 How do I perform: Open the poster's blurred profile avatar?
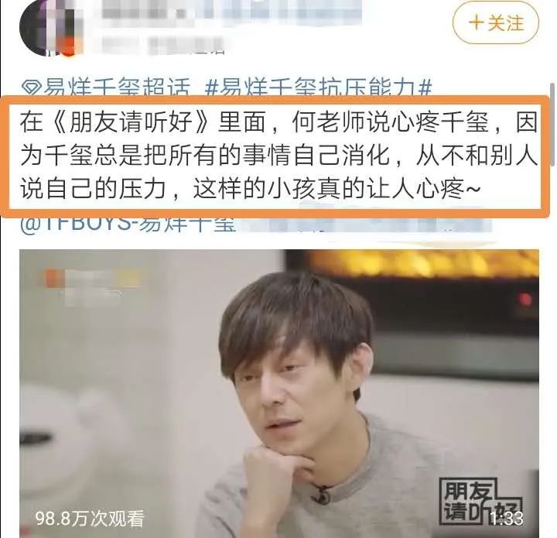click(48, 29)
